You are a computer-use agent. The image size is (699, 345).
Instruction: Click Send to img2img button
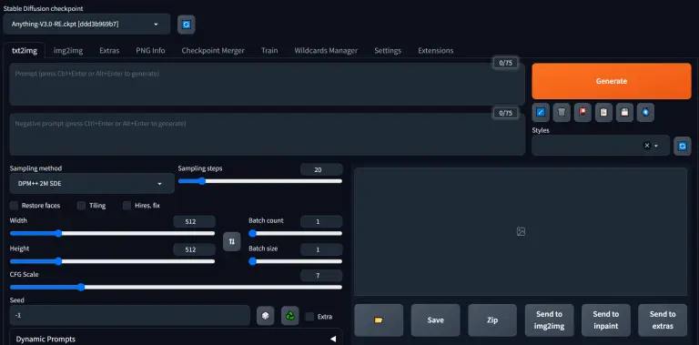549,320
